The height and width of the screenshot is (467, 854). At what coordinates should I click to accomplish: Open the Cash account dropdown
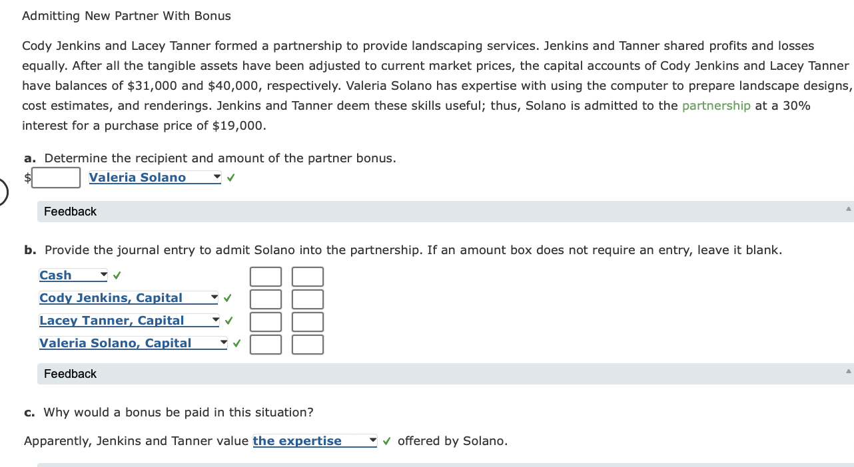(73, 275)
